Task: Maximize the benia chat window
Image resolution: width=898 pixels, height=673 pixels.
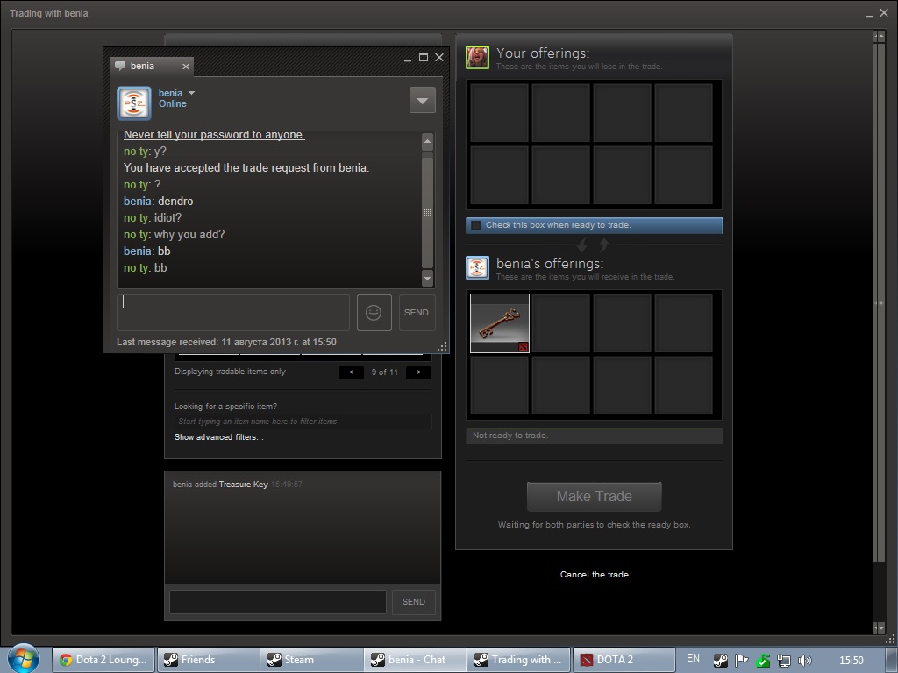Action: [424, 58]
